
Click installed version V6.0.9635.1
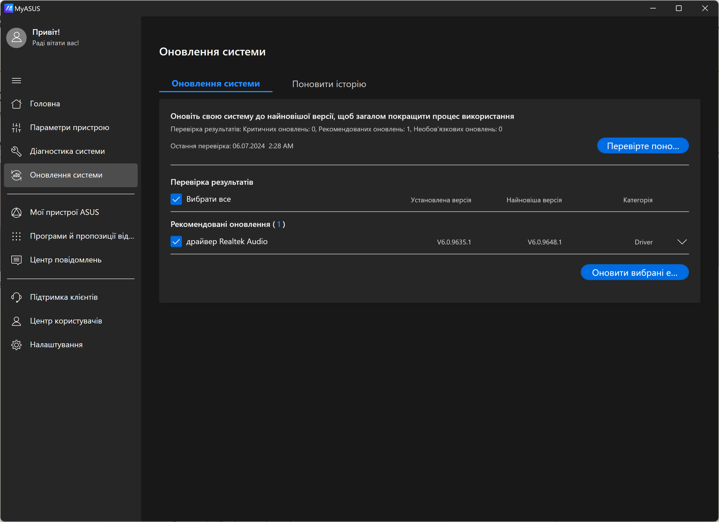[x=454, y=242]
